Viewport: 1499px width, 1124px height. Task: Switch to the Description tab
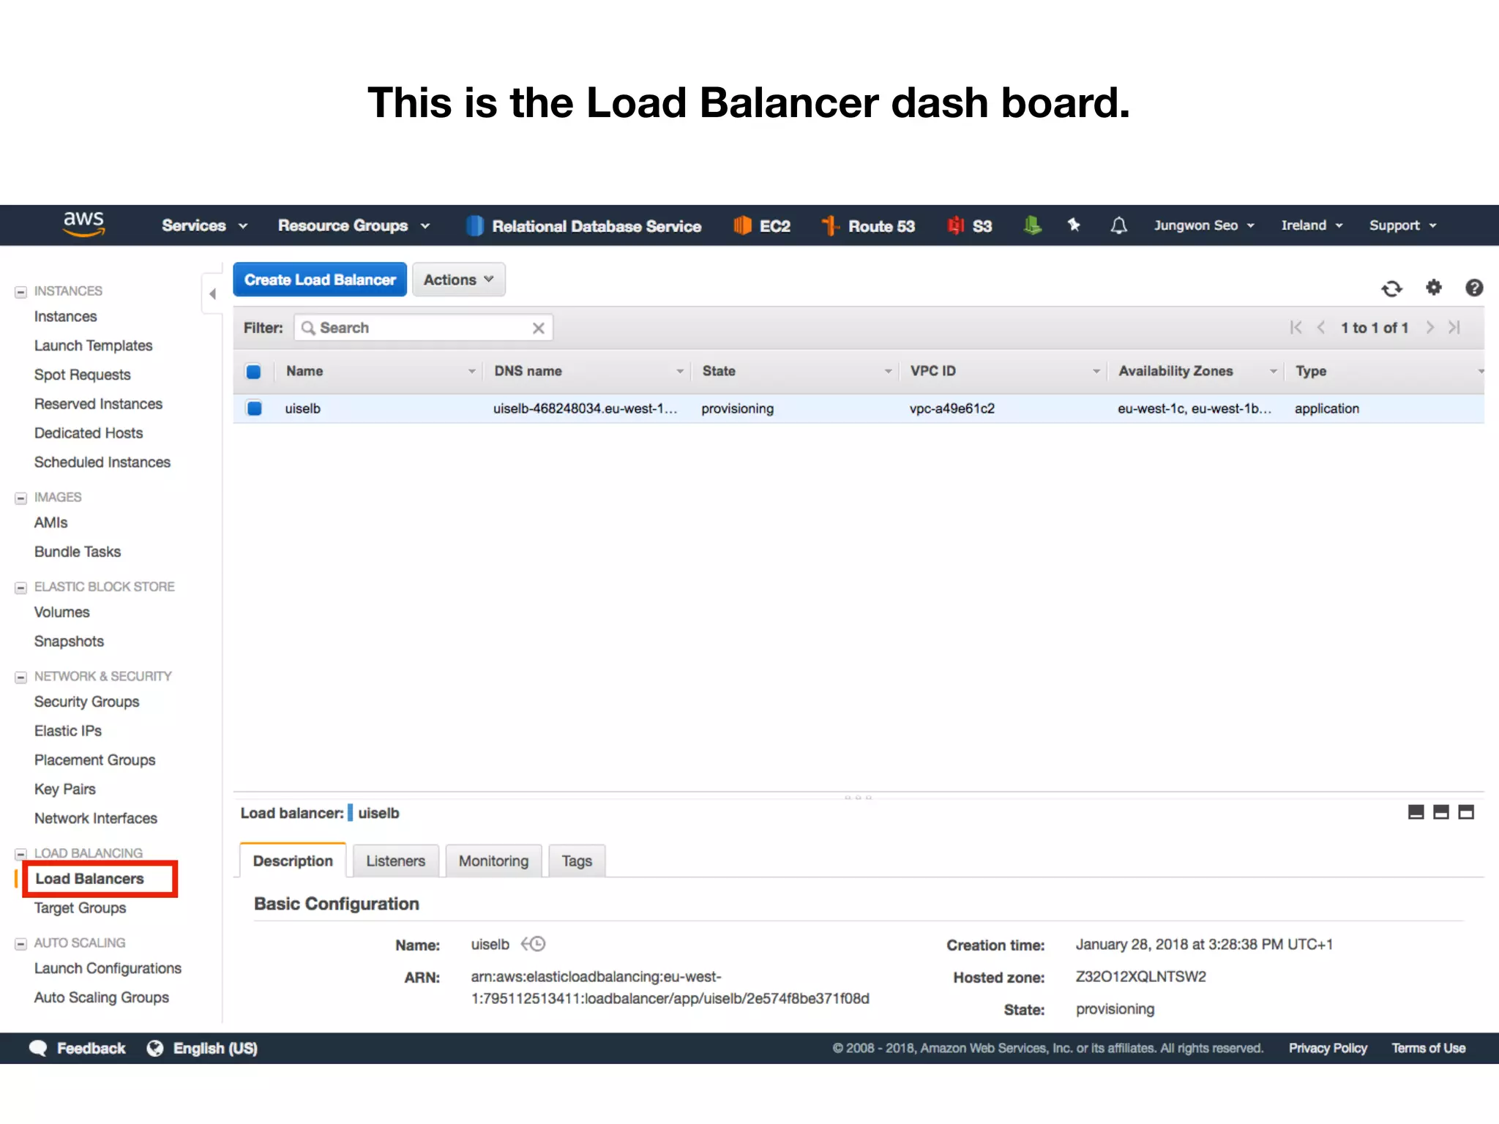293,861
